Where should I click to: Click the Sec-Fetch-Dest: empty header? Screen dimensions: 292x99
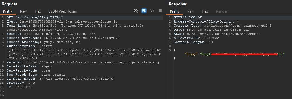pos(29,66)
